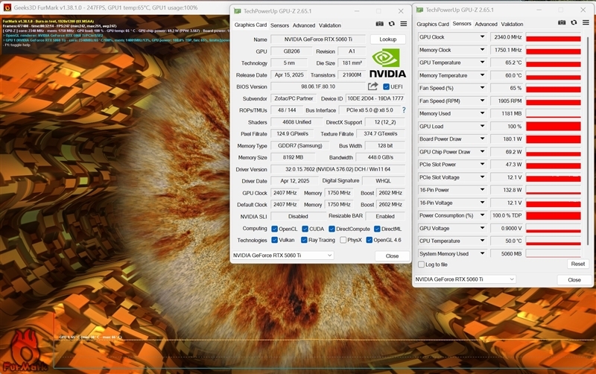Open the Validation tab in the left GPU-Z window
596x374 pixels.
(x=329, y=25)
